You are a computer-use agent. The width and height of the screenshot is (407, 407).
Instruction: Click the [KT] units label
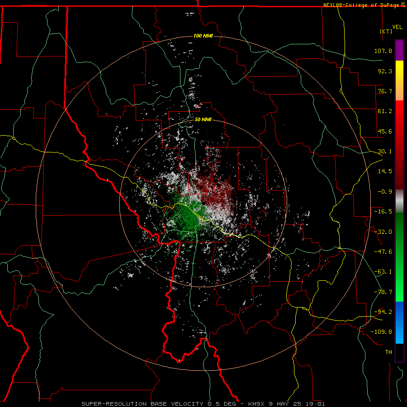386,31
